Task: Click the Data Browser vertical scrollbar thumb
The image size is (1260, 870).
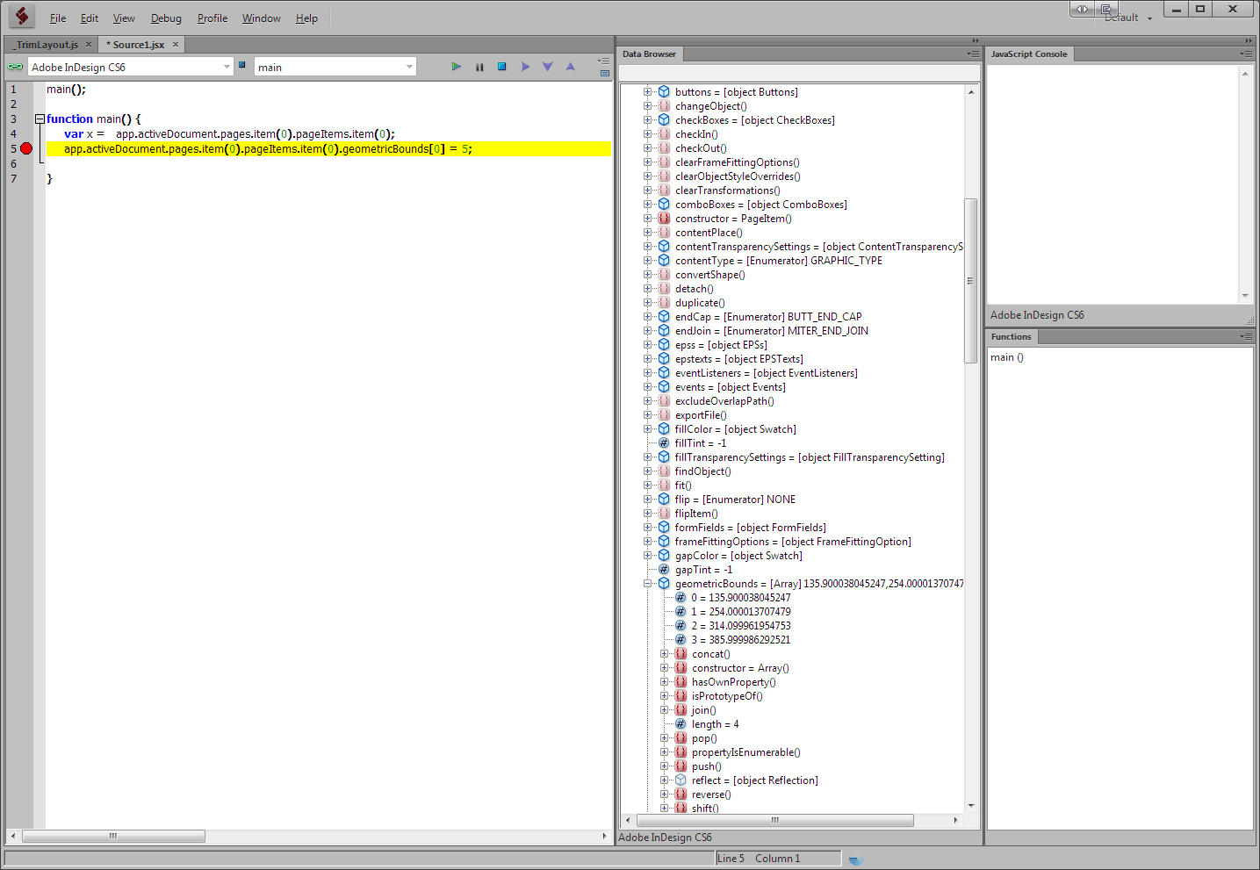Action: point(970,281)
